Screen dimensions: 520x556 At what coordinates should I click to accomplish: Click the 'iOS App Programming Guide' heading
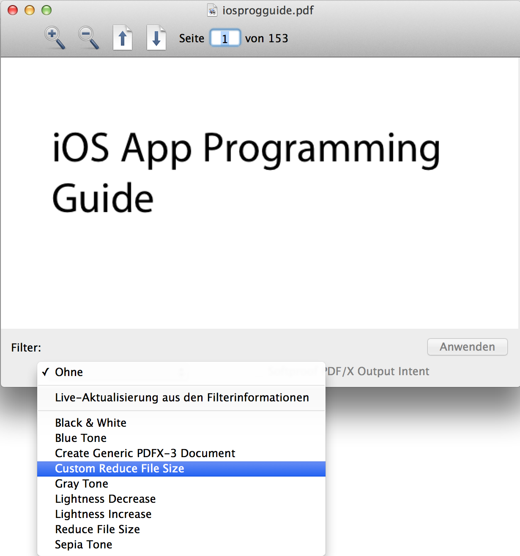(246, 172)
